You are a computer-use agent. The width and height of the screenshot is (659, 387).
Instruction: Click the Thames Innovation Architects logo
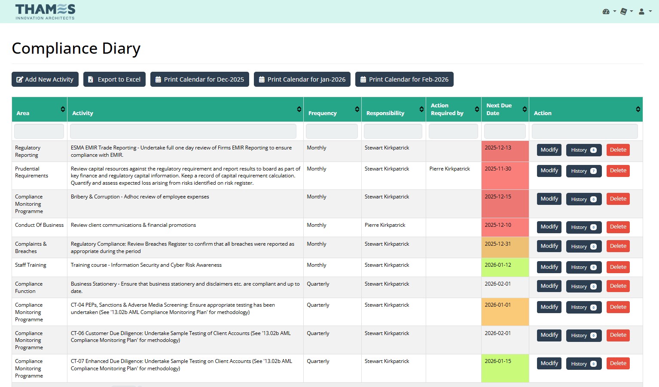(x=45, y=12)
